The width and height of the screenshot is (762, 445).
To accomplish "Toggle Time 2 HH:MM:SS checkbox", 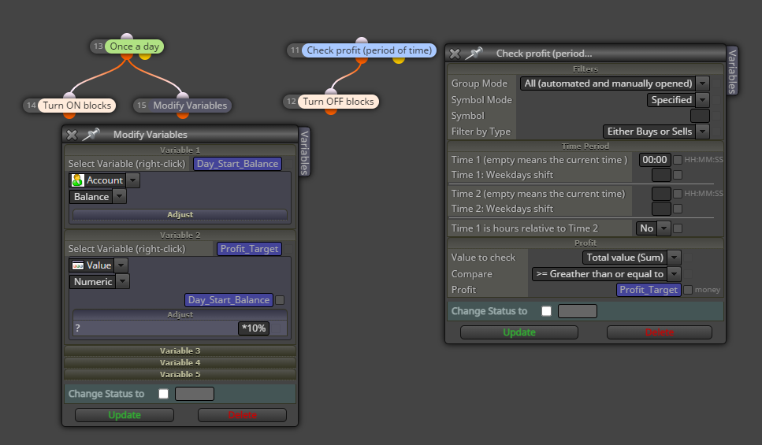I will [x=678, y=194].
